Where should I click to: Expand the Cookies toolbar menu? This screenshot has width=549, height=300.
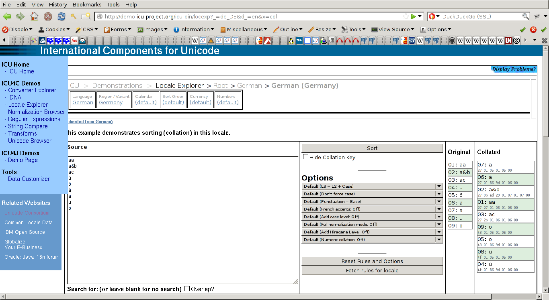[54, 29]
